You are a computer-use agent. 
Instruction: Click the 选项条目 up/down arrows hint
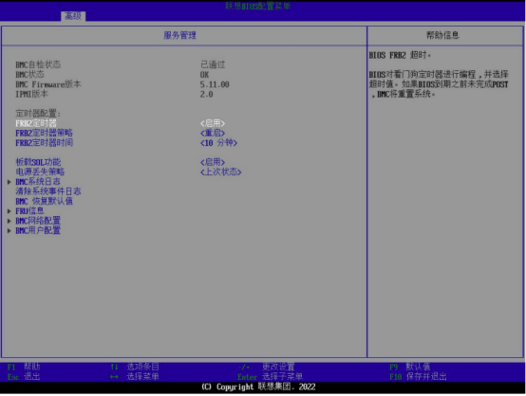pos(135,367)
